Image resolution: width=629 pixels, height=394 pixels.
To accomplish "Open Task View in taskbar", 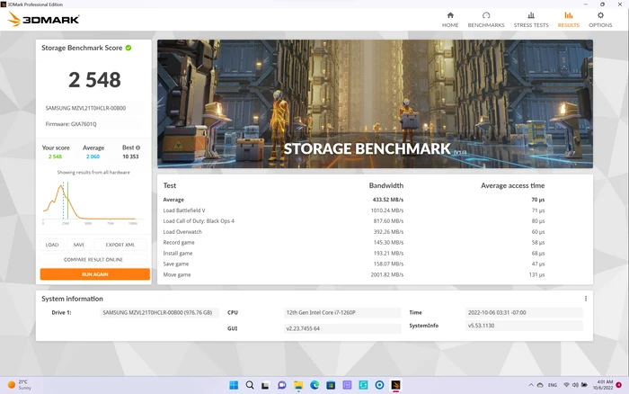I will pos(265,386).
